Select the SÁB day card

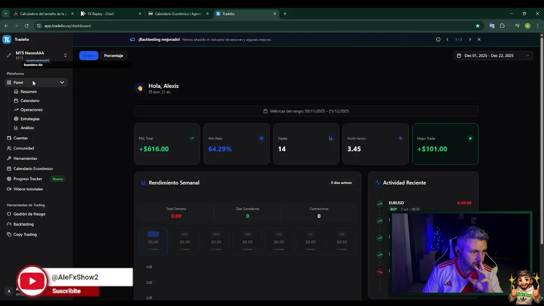tap(342, 241)
